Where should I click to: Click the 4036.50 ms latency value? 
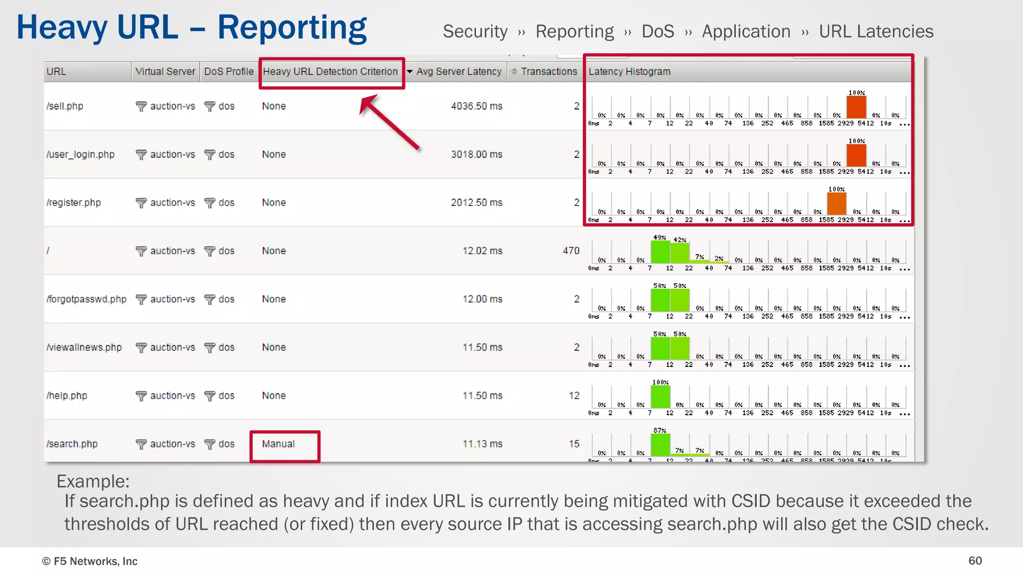pos(477,106)
